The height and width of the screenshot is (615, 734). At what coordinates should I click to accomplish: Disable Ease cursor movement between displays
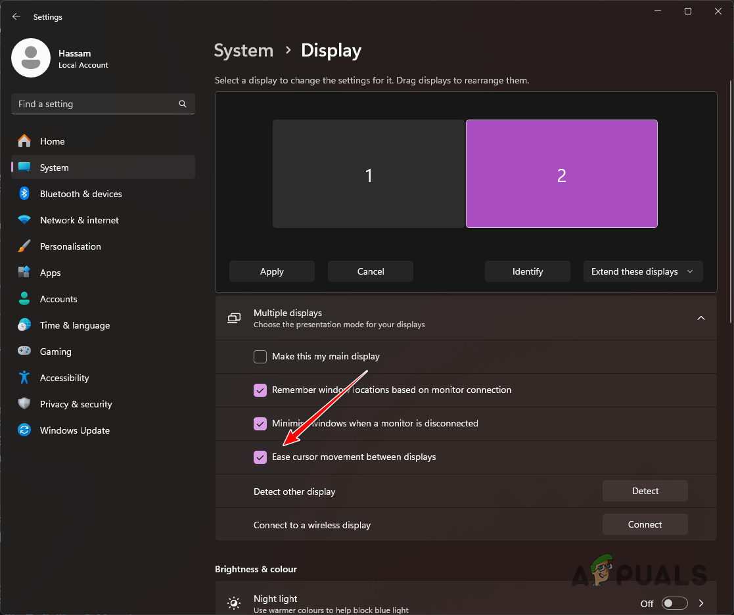(260, 457)
